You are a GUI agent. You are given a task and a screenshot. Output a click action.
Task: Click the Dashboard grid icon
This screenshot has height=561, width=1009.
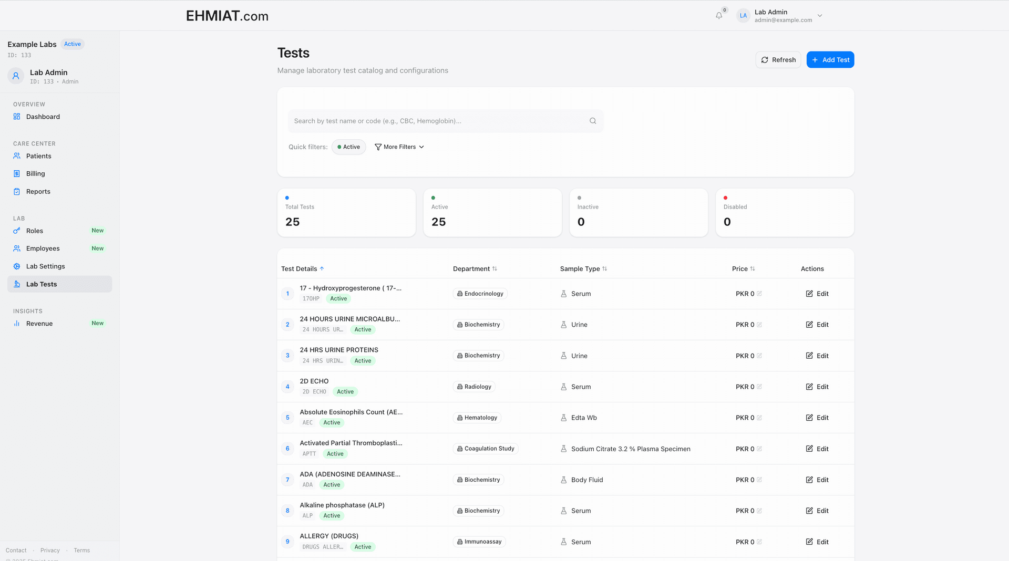click(x=17, y=117)
